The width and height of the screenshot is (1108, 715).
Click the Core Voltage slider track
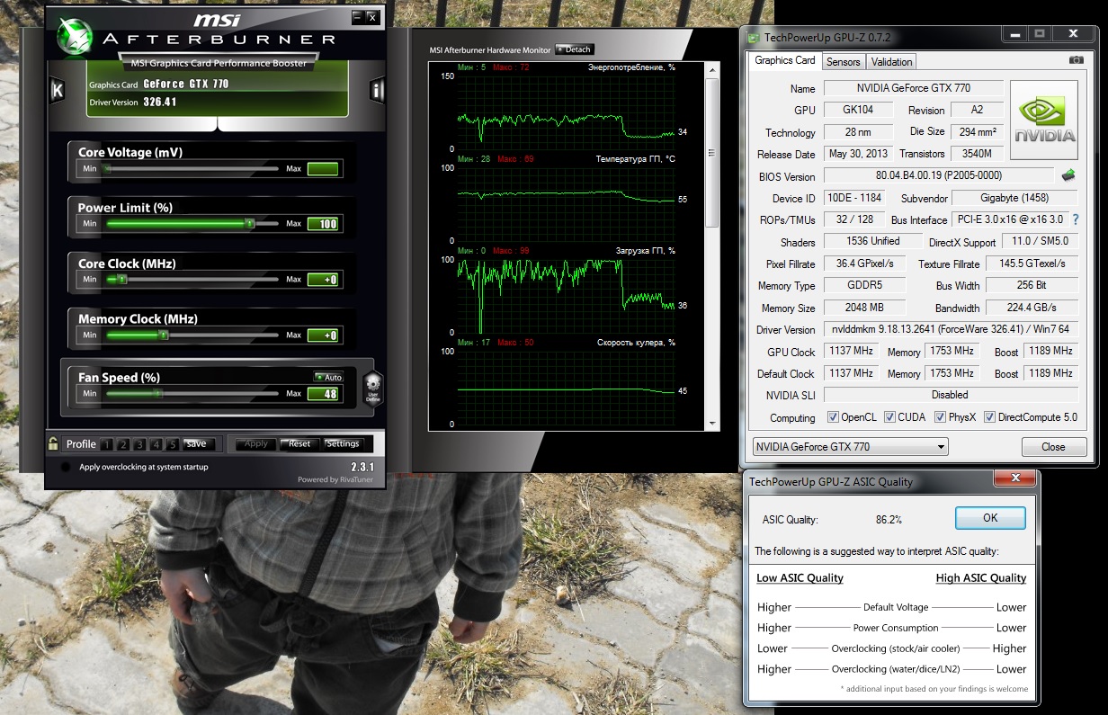pyautogui.click(x=192, y=169)
